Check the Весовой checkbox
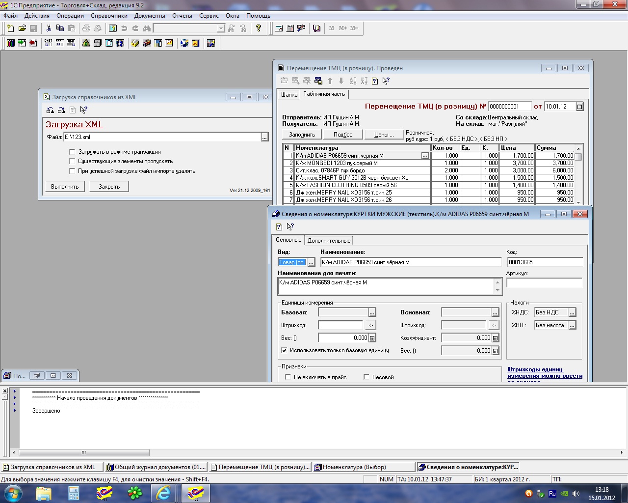 [366, 377]
